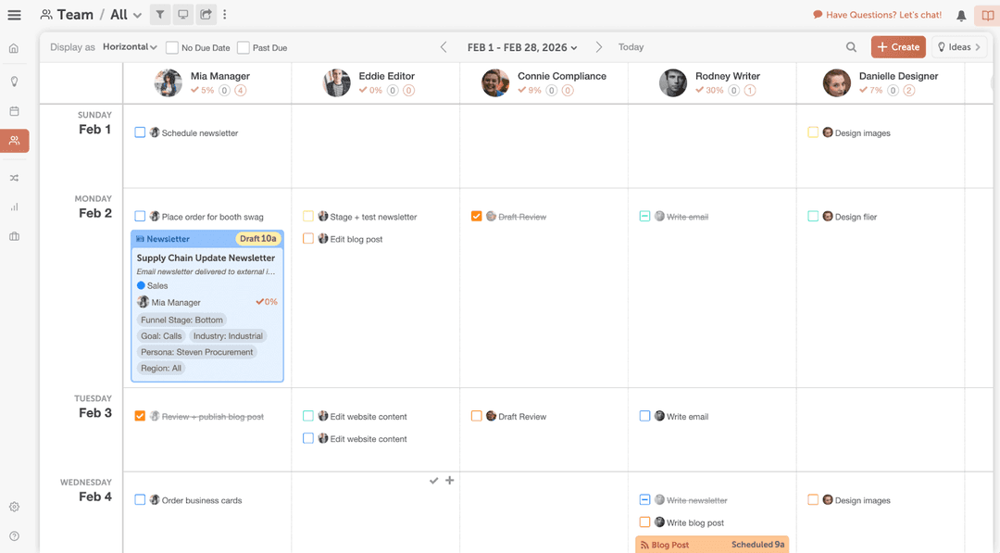Click Connie Compliance column header name
This screenshot has width=1000, height=553.
click(x=562, y=76)
